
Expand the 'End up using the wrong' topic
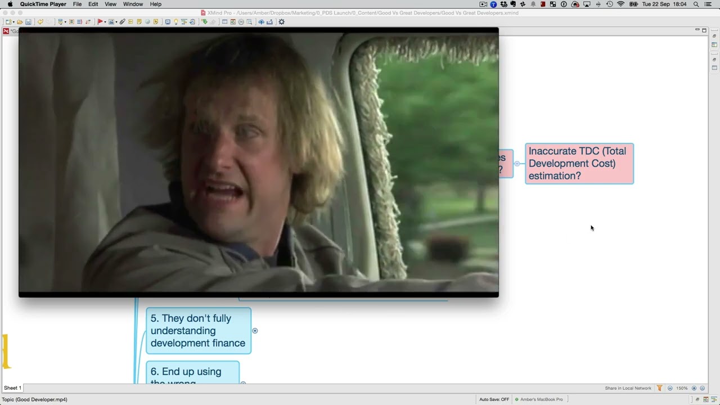click(243, 382)
